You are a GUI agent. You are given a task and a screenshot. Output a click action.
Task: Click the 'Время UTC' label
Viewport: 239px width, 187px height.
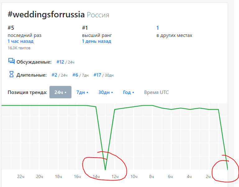(156, 92)
